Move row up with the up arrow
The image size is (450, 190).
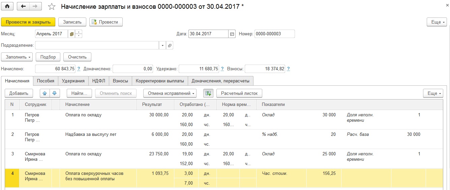(x=44, y=93)
